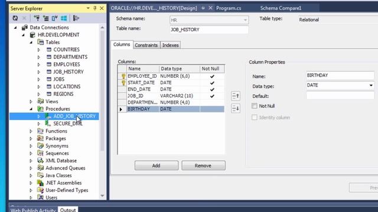Toggle Not Null for START_DATE row

coord(212,82)
